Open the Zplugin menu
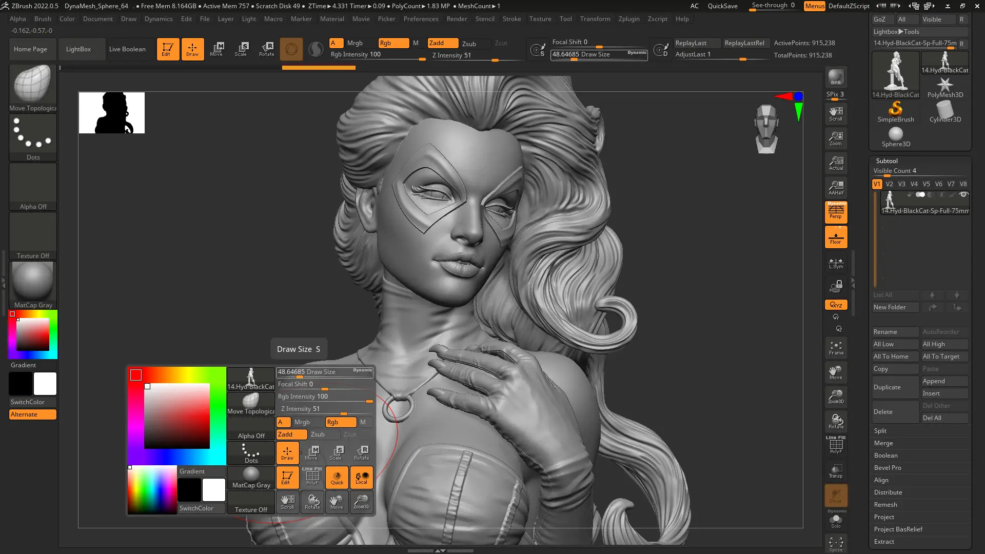Image resolution: width=985 pixels, height=554 pixels. tap(628, 19)
